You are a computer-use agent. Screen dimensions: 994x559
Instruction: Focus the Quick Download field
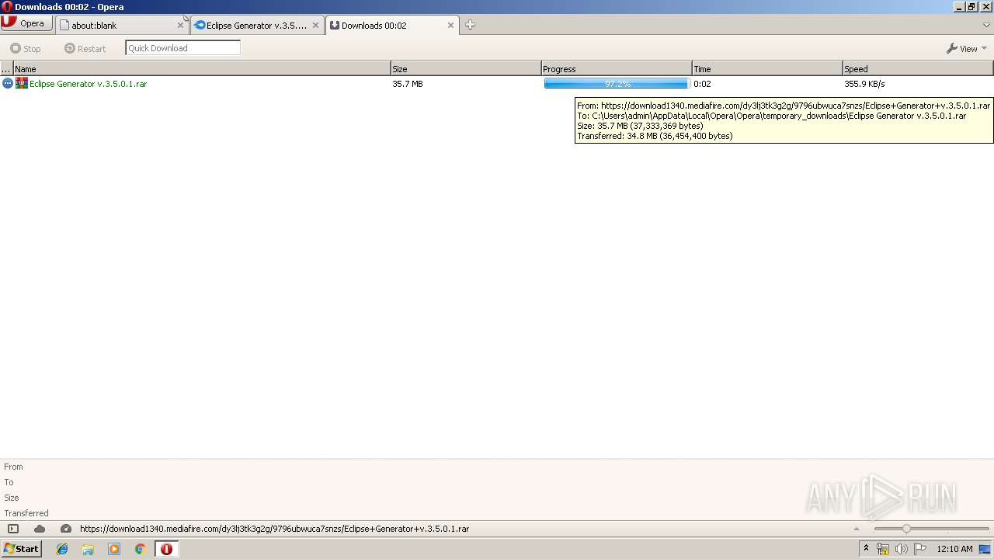(x=182, y=48)
